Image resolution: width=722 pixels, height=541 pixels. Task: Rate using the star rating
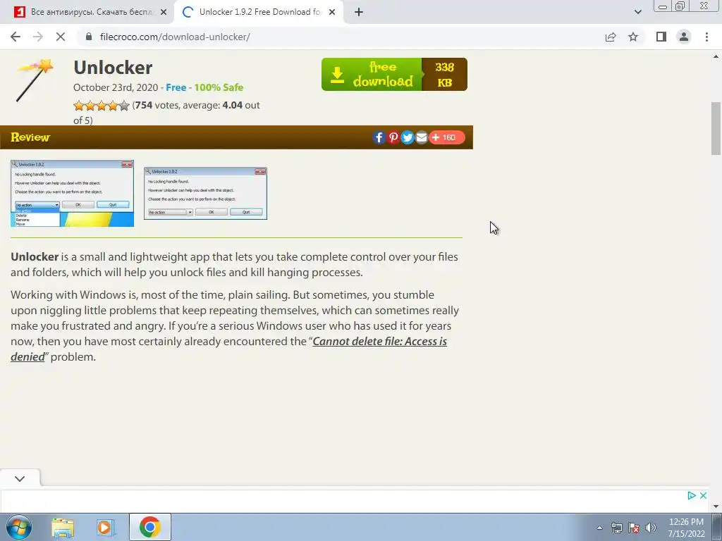(x=102, y=106)
